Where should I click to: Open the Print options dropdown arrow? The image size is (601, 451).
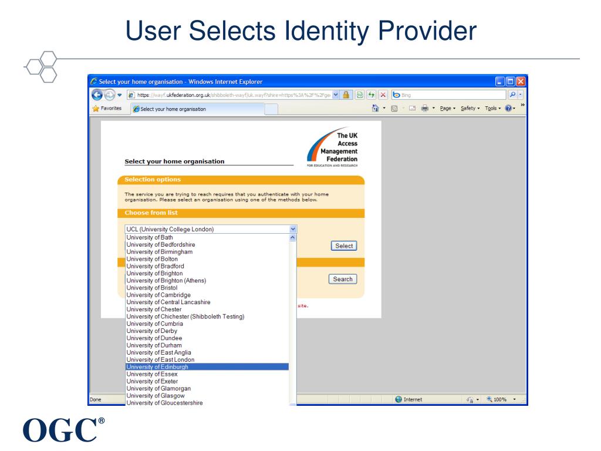434,108
